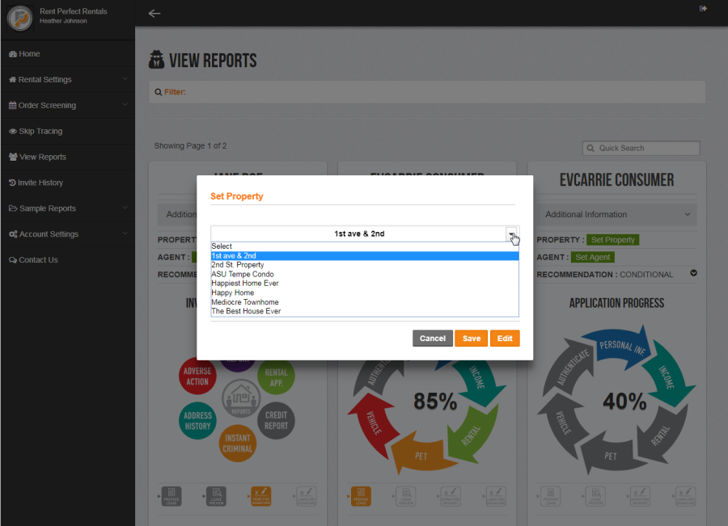Click Landlord Signature icon in 40% card

point(685,496)
